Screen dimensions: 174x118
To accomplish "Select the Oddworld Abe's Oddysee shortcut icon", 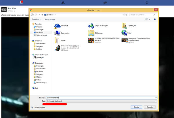I will point(58,48).
